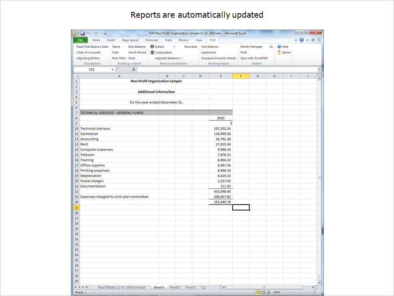Select cell E24 containing 192,440.78
This screenshot has width=394, height=296.
(221, 202)
